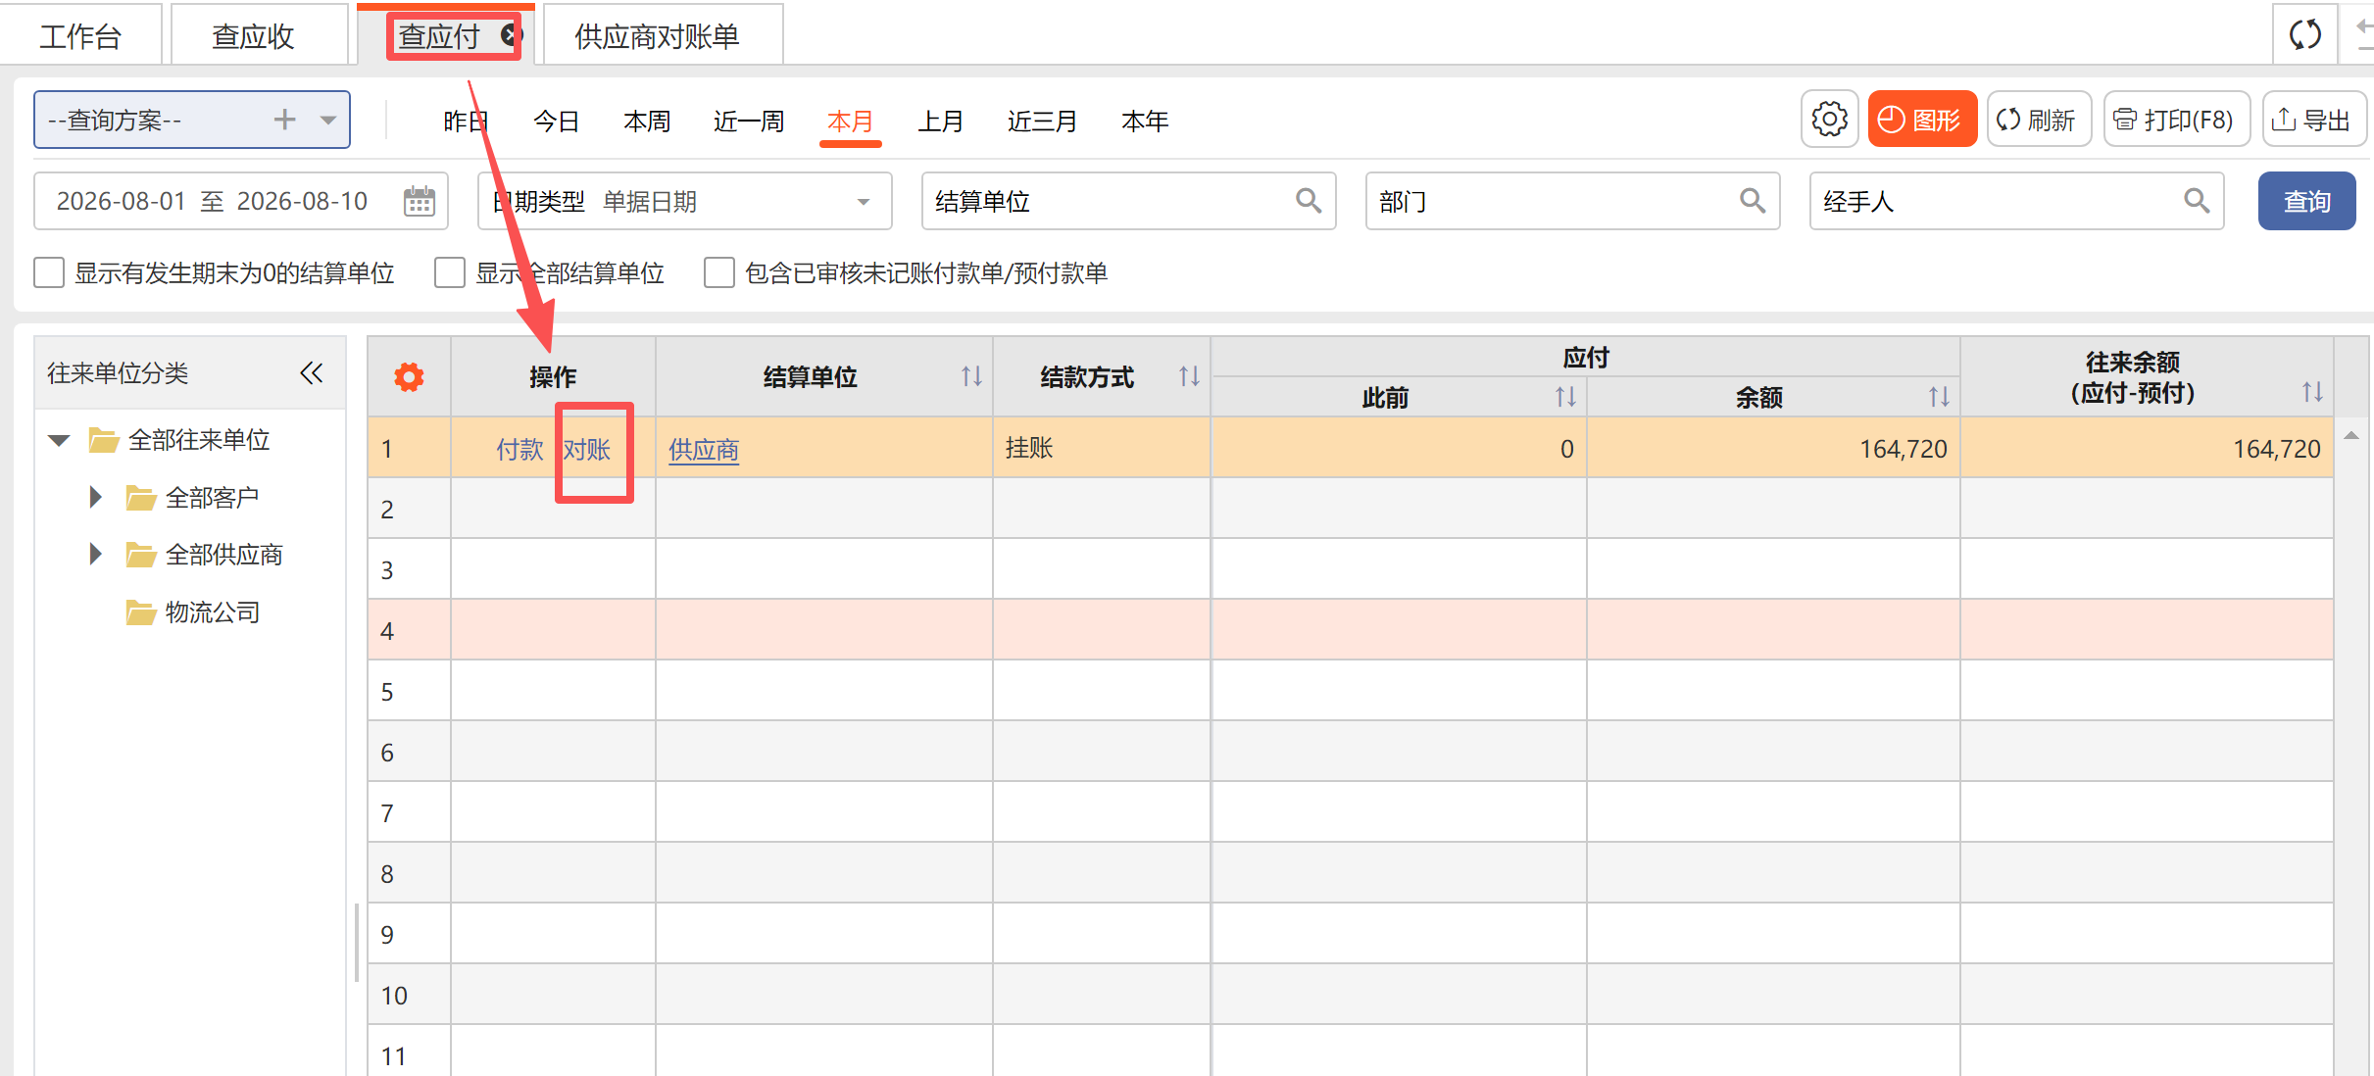Click the 付款 link in row 1
This screenshot has width=2374, height=1076.
pos(519,449)
